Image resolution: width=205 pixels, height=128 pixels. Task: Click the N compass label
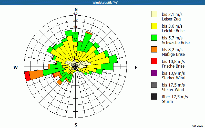click(76, 9)
